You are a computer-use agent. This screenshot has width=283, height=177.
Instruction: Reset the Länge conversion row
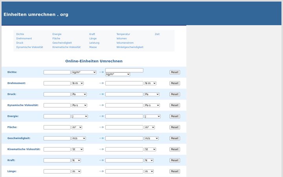click(x=175, y=171)
